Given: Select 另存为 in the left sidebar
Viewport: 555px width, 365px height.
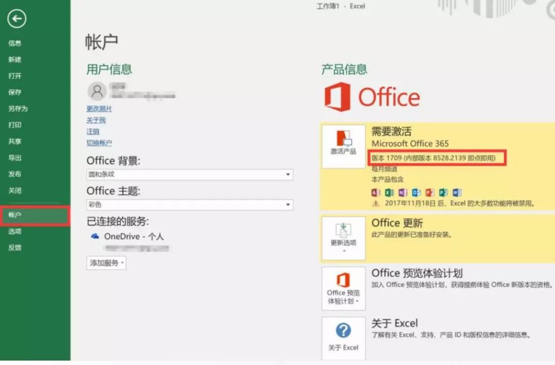Looking at the screenshot, I should click(x=18, y=109).
